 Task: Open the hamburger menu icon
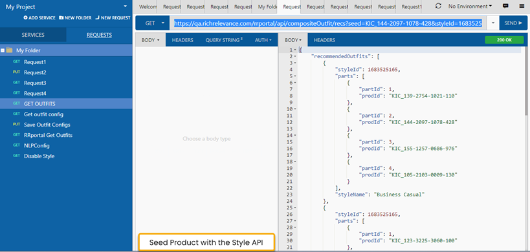coord(522,6)
